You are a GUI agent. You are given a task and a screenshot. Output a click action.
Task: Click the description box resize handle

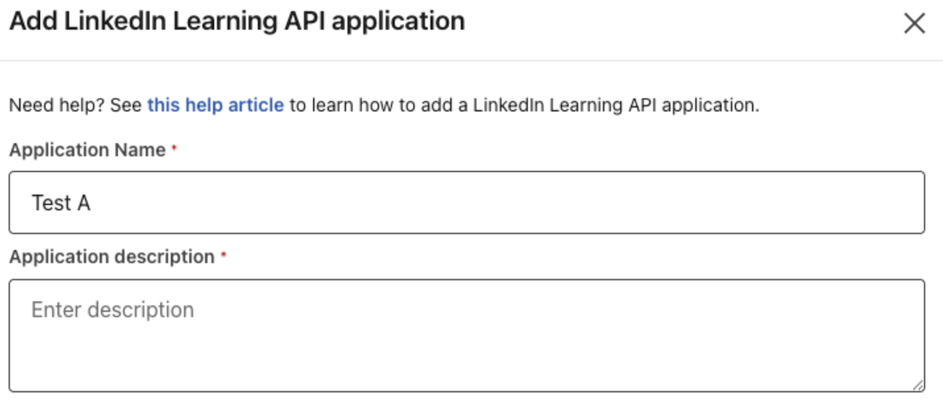[918, 386]
